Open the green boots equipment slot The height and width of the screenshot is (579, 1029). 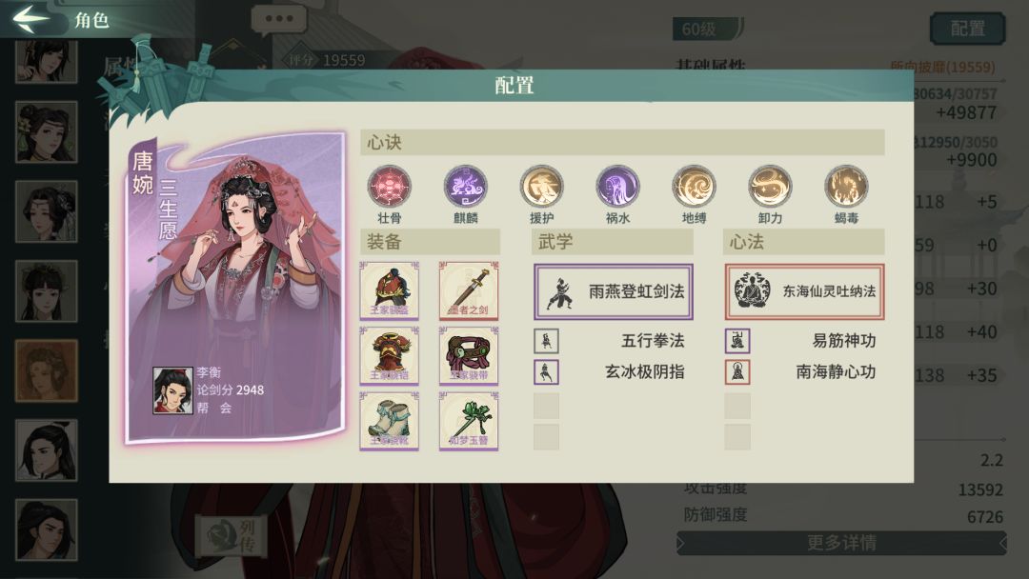pos(389,421)
